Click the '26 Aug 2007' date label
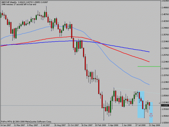 (60, 125)
